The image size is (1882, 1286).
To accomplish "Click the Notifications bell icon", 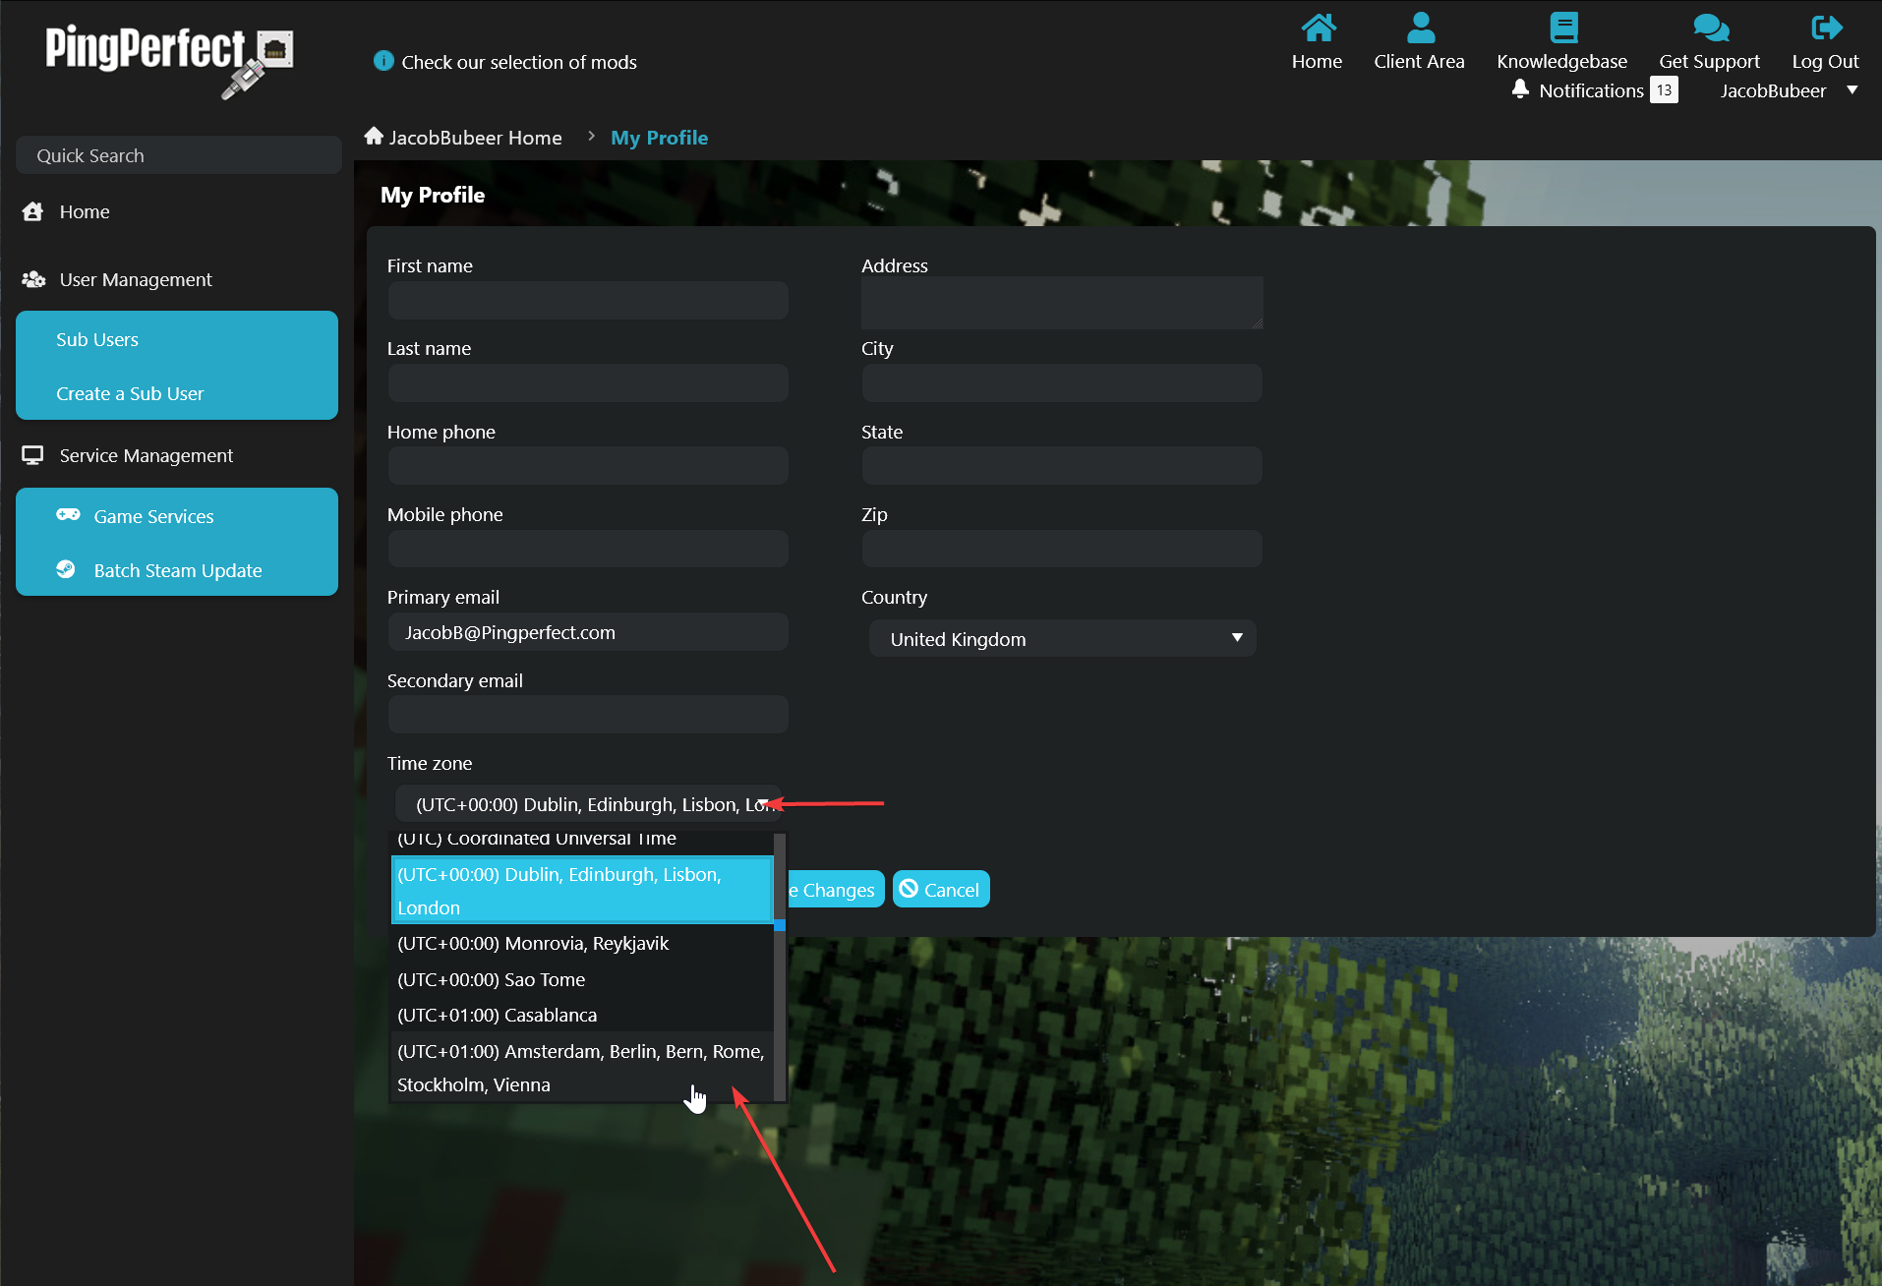I will click(x=1520, y=89).
